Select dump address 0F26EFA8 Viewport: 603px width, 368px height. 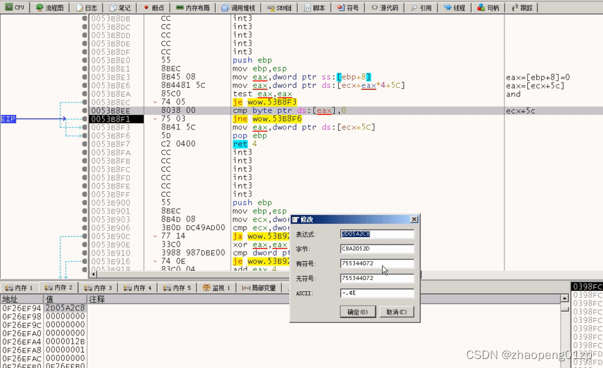(x=22, y=350)
